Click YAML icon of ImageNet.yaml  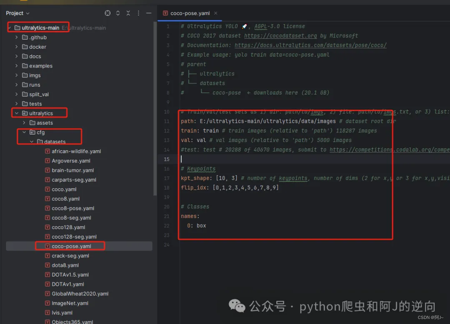[47, 303]
